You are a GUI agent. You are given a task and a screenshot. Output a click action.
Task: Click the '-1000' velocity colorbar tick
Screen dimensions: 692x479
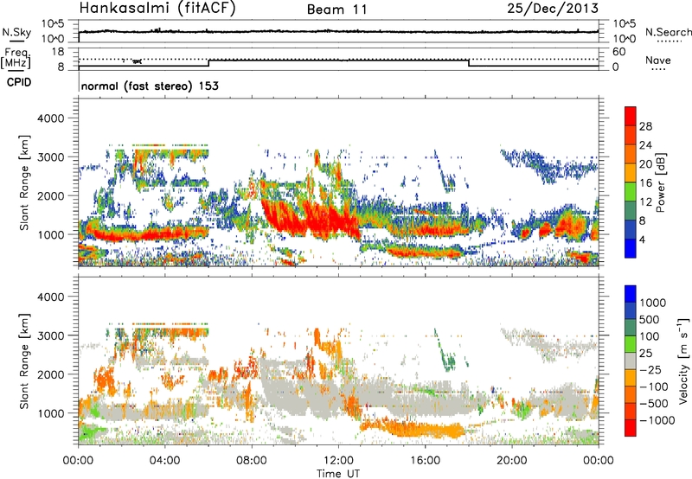657,420
